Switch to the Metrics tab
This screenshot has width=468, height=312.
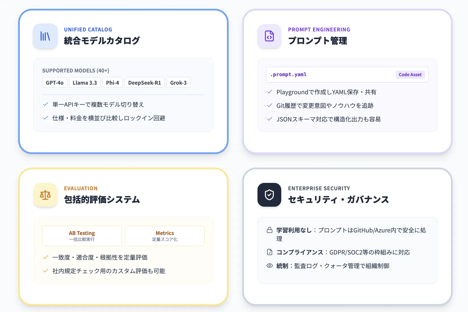click(165, 236)
